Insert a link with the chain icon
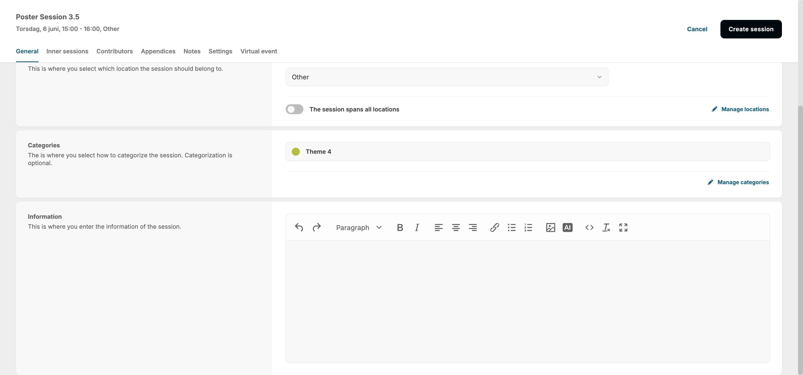The height and width of the screenshot is (375, 803). (494, 228)
